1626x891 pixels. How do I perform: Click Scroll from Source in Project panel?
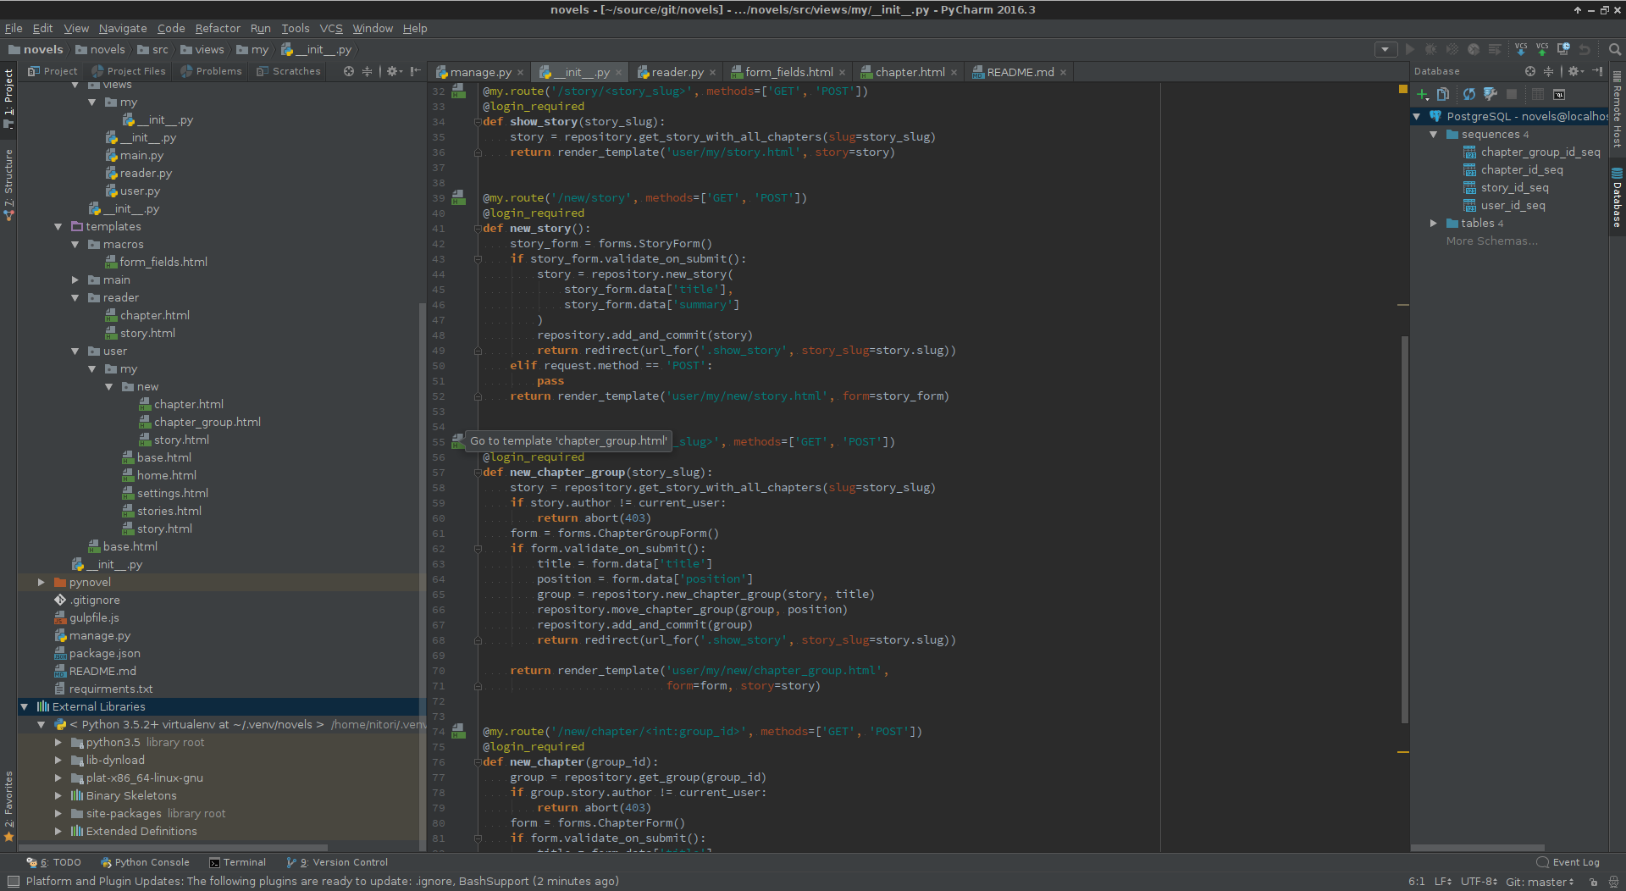349,71
